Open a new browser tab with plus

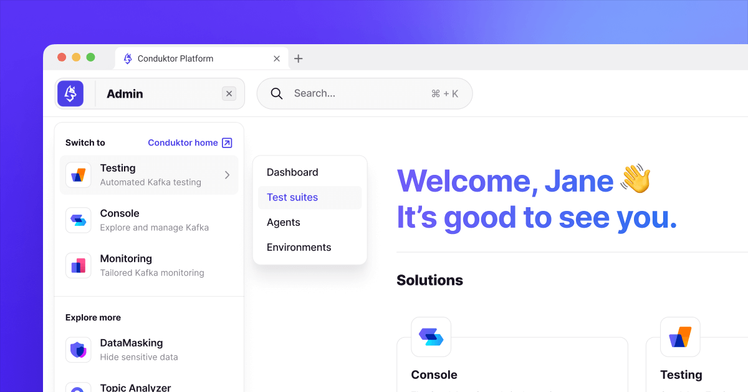click(x=299, y=58)
